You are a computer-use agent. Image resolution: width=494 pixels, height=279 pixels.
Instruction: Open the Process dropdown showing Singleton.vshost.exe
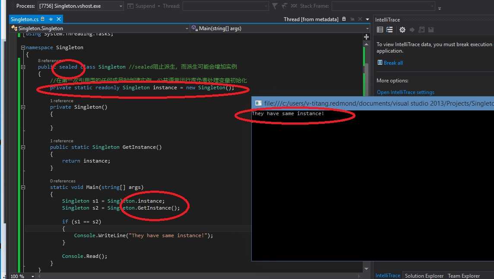click(x=80, y=6)
